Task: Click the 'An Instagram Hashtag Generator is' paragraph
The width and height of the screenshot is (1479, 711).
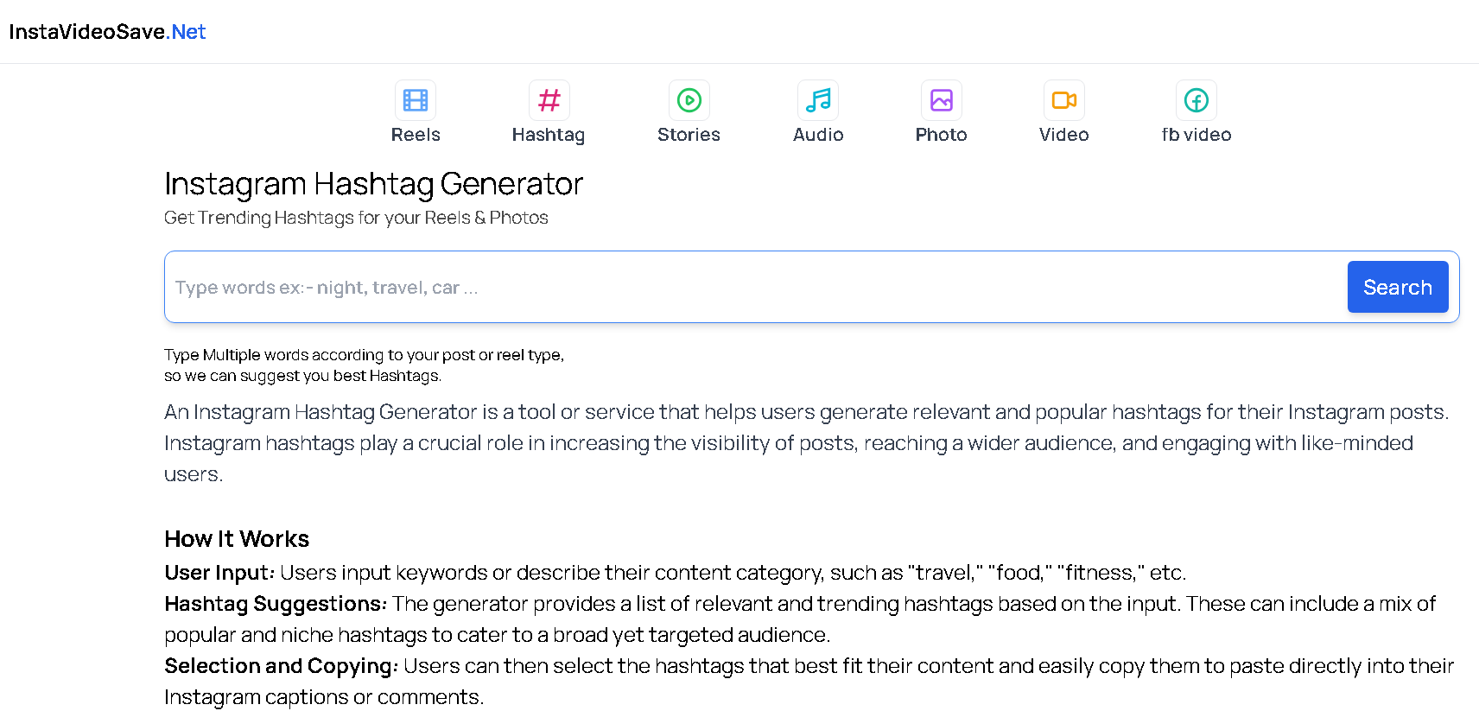Action: pos(809,443)
